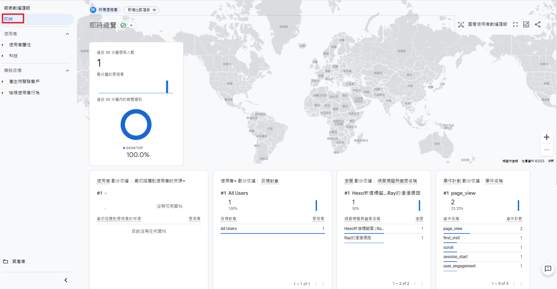The height and width of the screenshot is (289, 557).
Task: Select the All Users table row
Action: (273, 229)
